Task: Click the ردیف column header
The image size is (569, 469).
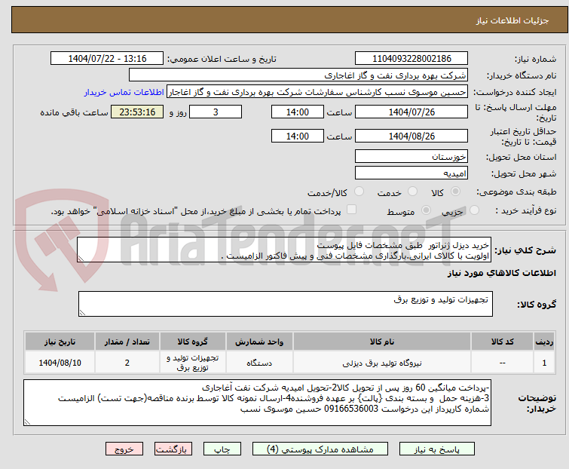Action: point(544,342)
